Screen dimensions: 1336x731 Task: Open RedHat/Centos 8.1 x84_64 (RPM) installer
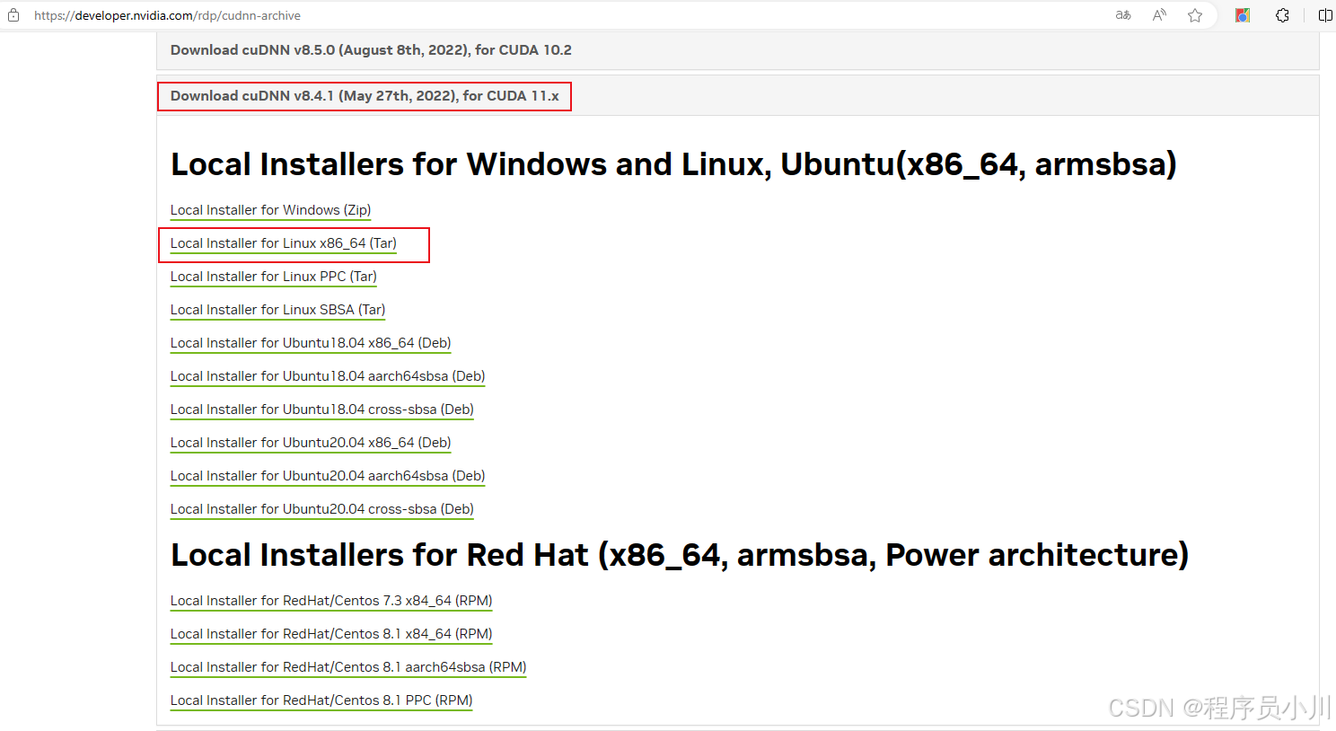331,634
